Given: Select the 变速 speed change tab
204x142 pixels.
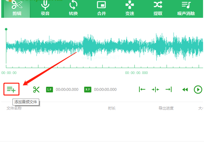Looking at the screenshot, I should coord(130,8).
